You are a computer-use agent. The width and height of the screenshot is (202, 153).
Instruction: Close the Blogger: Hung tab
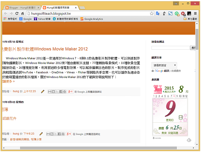pyautogui.click(x=38, y=8)
